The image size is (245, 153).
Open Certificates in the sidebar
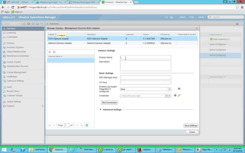(x=12, y=76)
